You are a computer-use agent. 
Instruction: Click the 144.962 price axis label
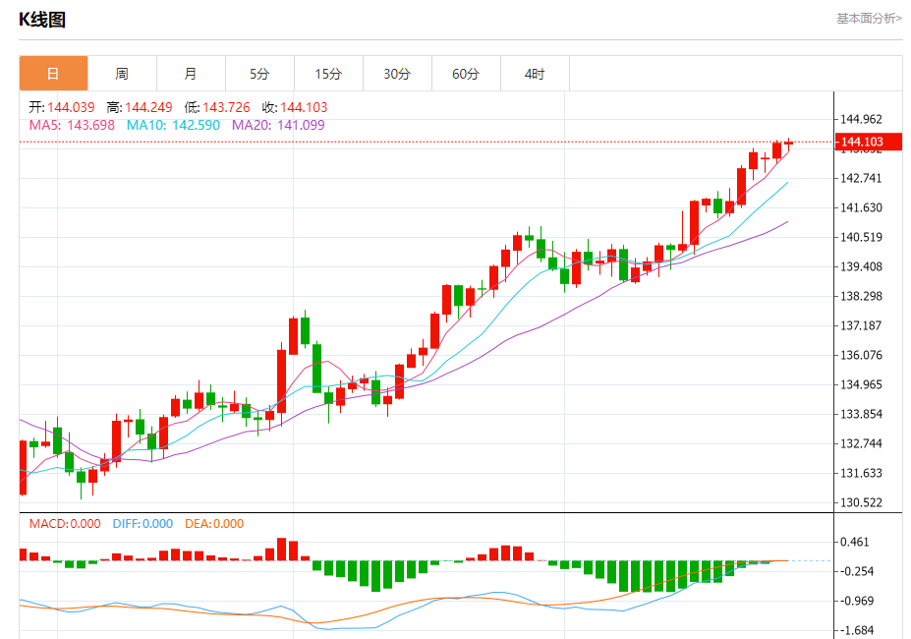coord(860,119)
